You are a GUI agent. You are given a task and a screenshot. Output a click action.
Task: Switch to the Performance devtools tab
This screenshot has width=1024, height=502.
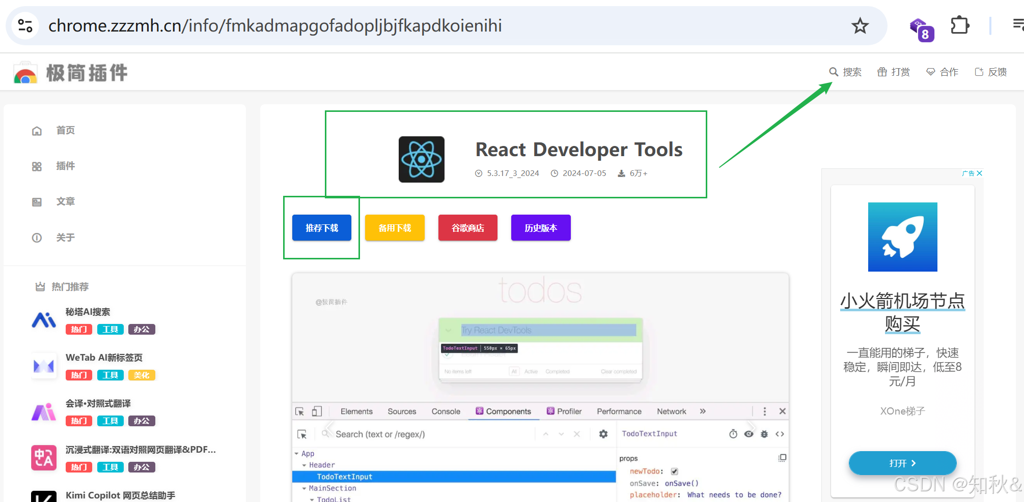point(619,411)
